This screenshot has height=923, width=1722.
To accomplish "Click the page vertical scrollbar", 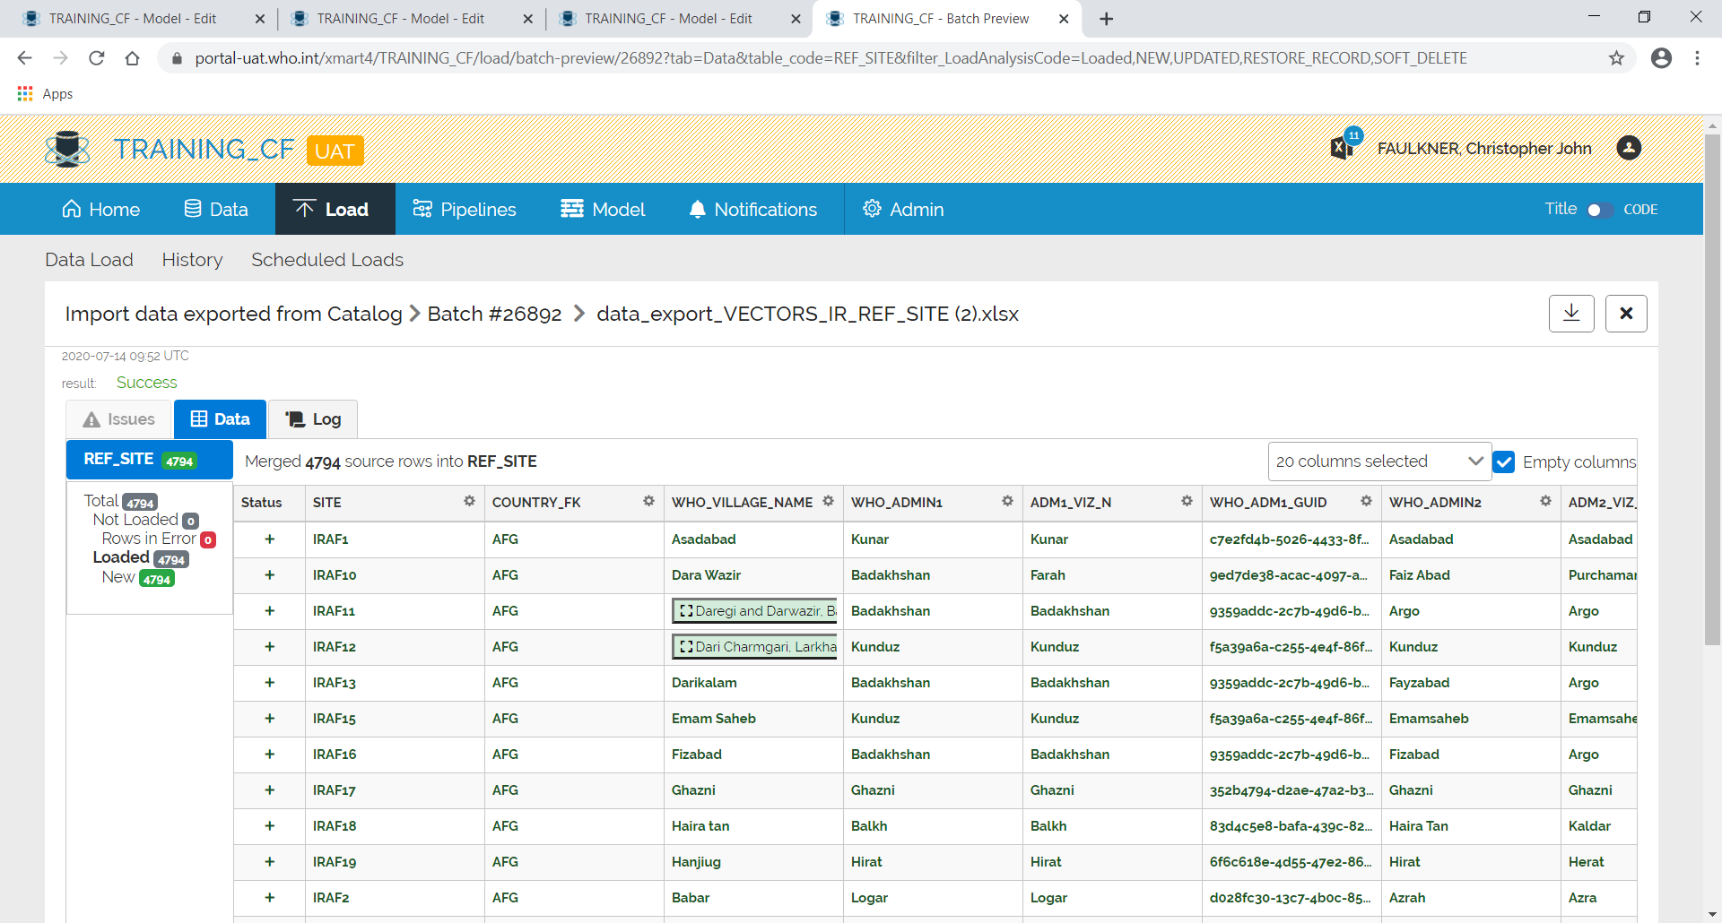I will tap(1712, 390).
